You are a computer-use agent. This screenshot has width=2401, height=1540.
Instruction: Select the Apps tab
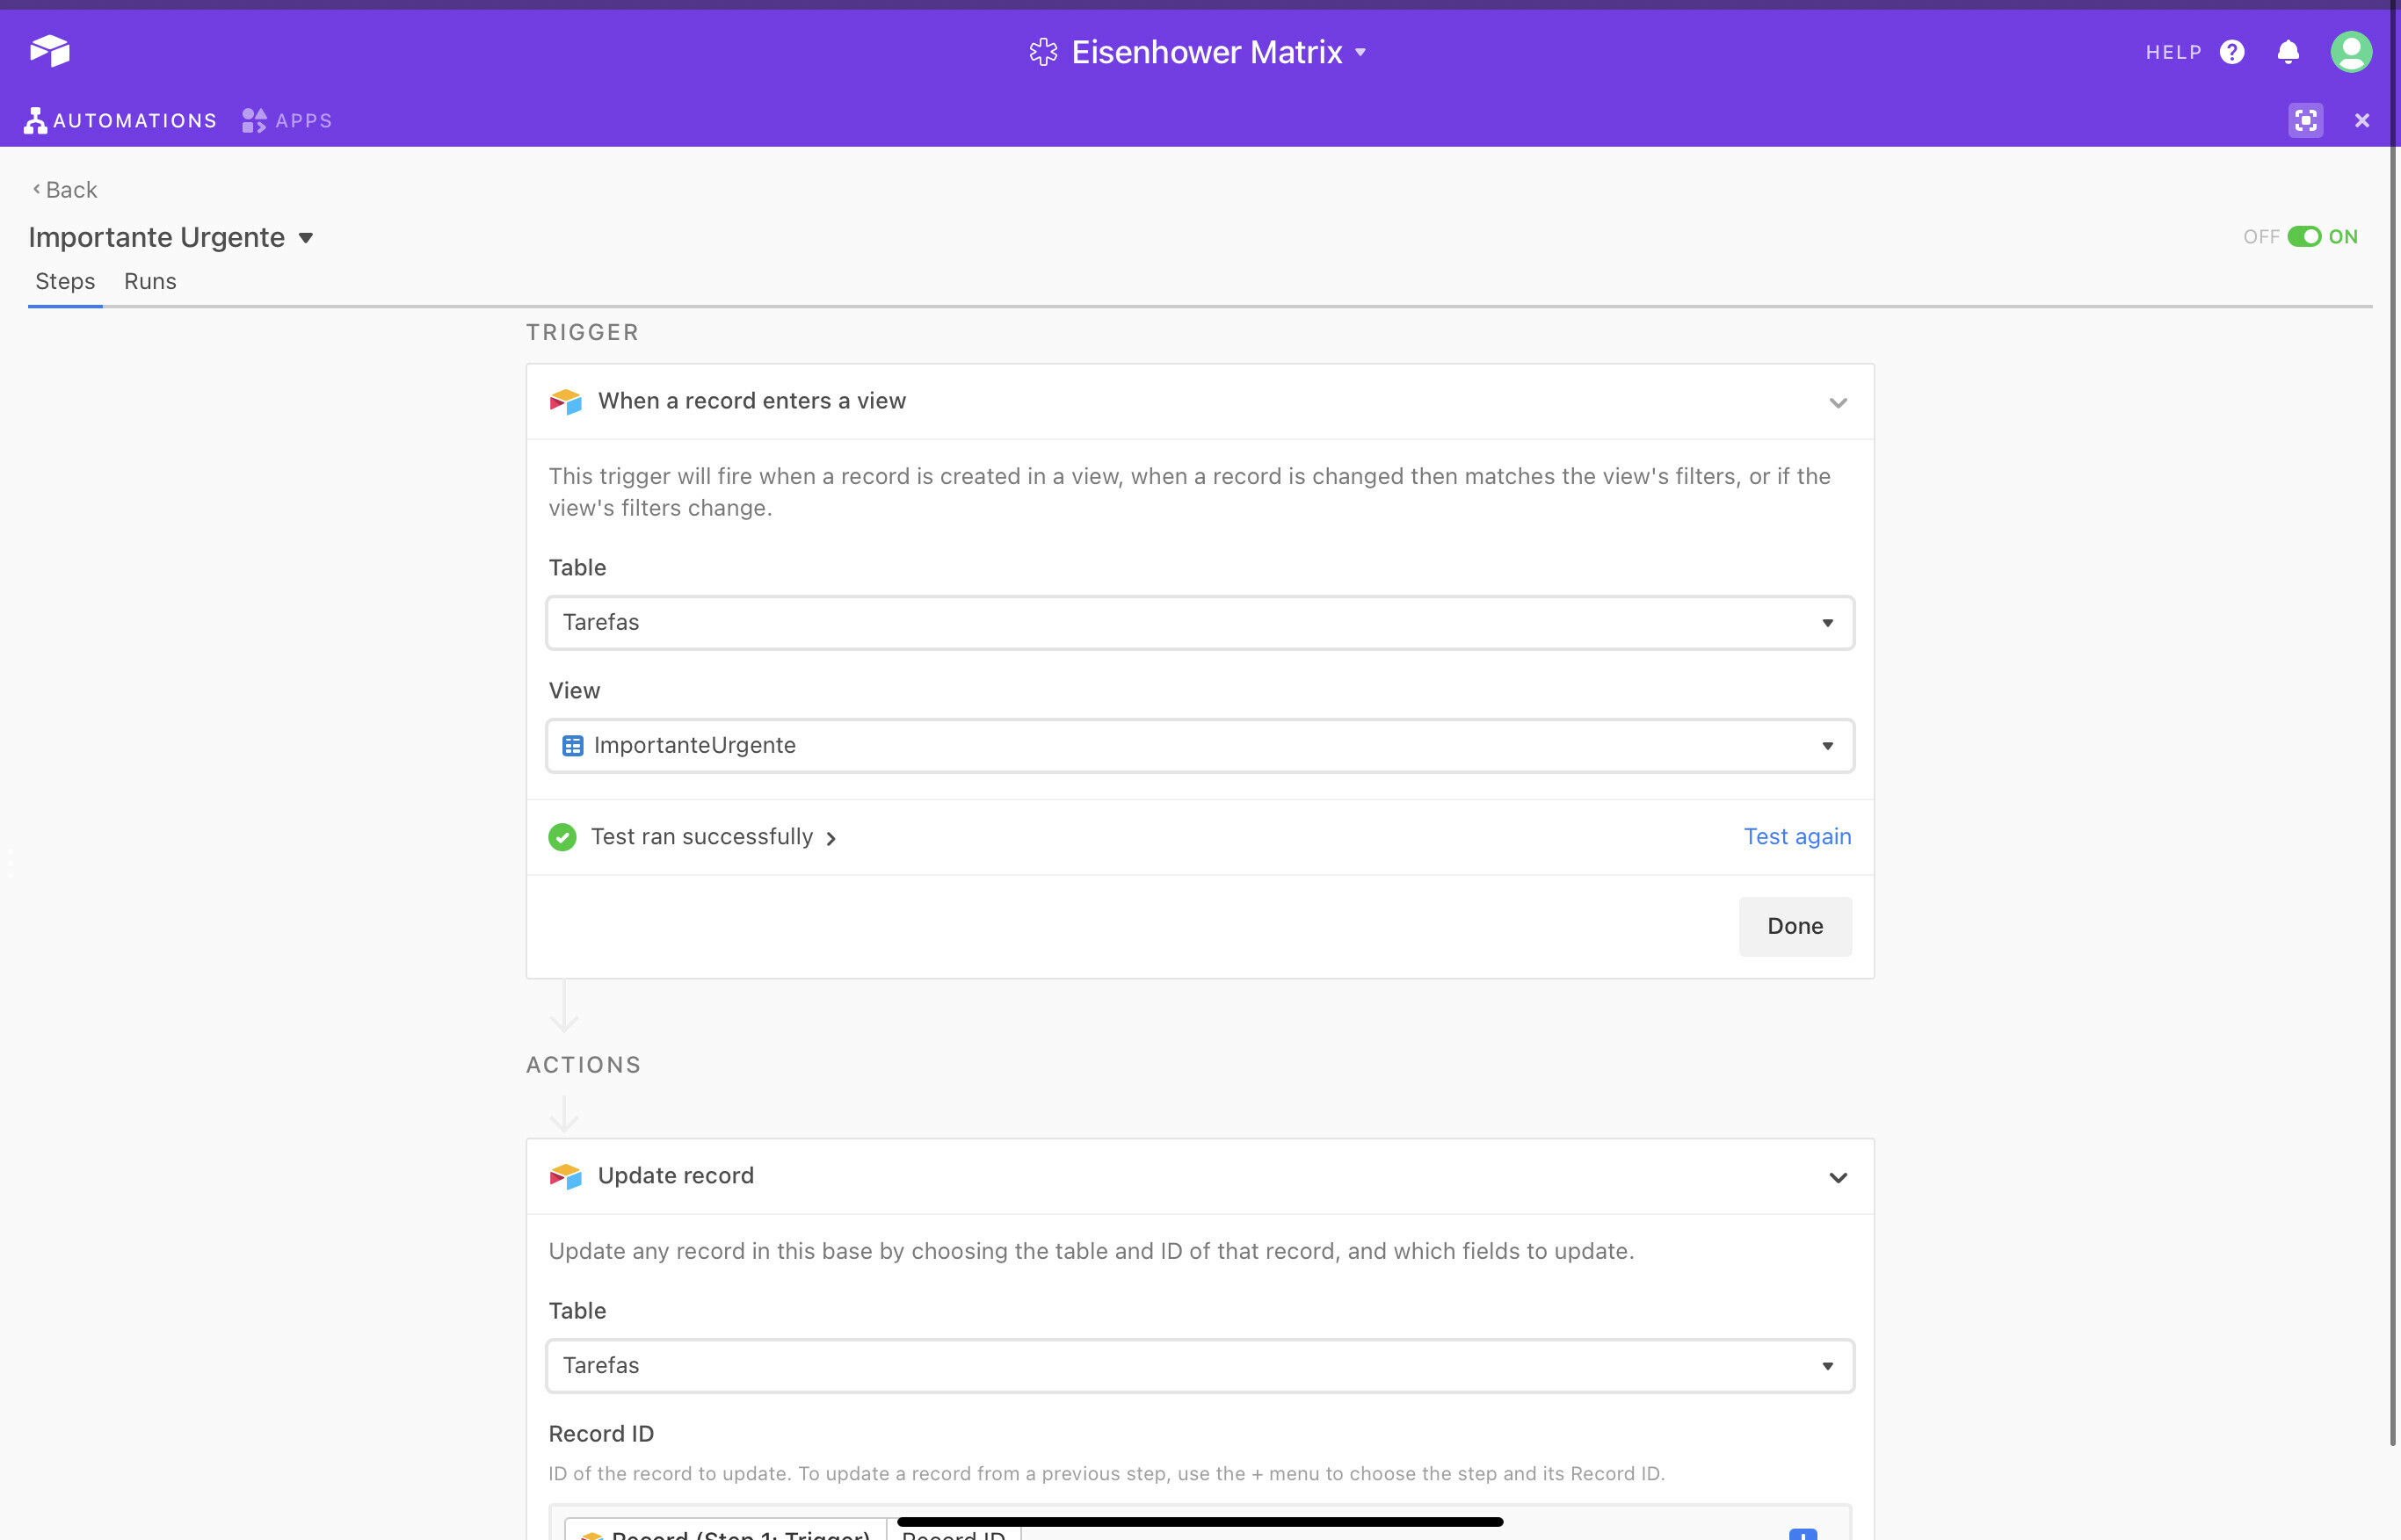pyautogui.click(x=287, y=121)
